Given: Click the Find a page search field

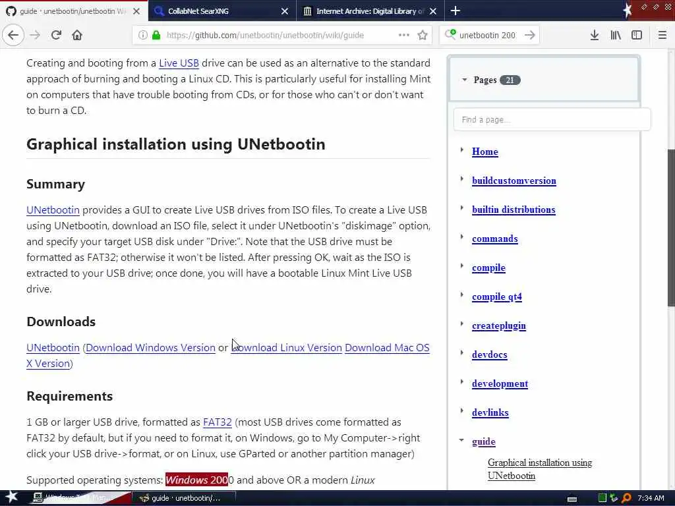Looking at the screenshot, I should click(552, 120).
